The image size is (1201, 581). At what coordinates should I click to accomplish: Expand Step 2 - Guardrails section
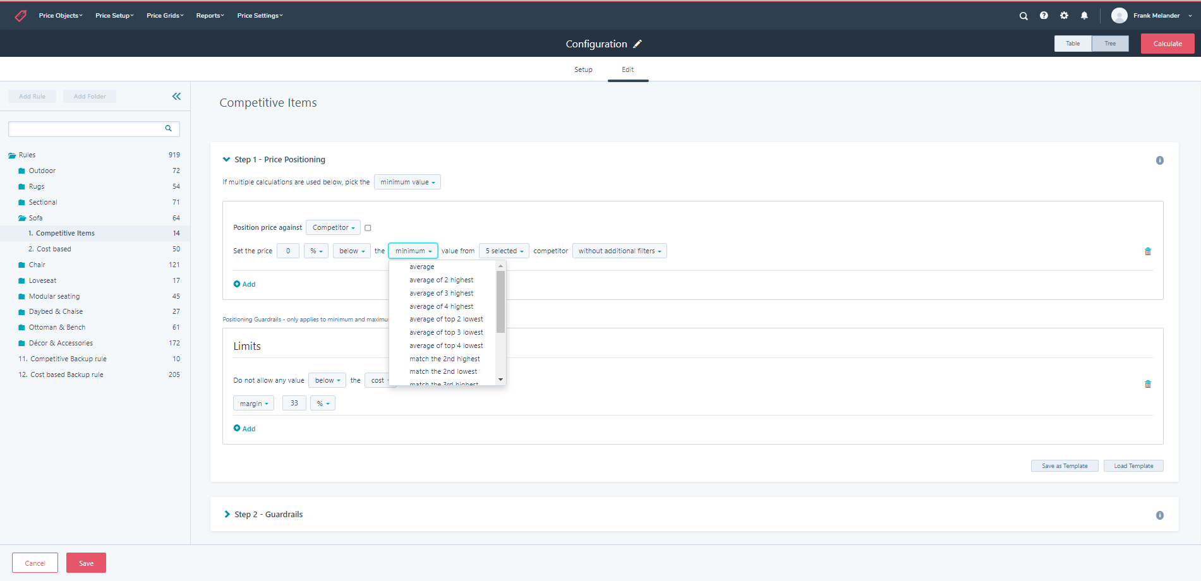[227, 515]
